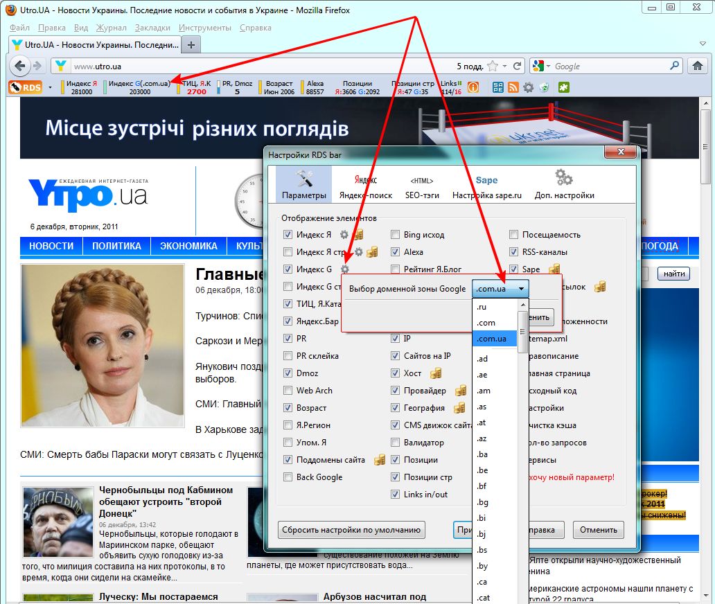
Task: Click the Отменить button
Action: [599, 530]
